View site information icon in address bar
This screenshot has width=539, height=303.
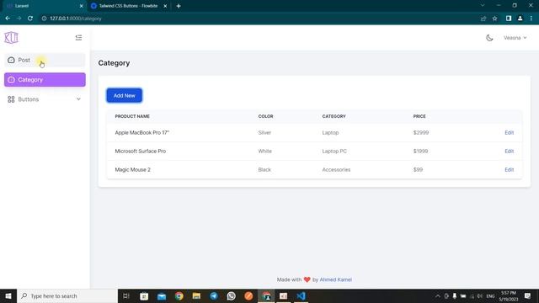(44, 19)
